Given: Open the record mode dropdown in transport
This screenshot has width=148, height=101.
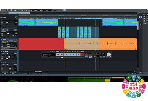Looking at the screenshot, I should [x=88, y=53].
